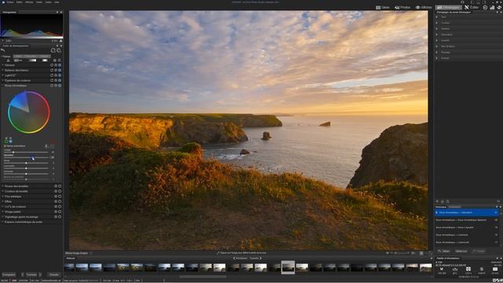Select the first filmstrip thumbnail

pyautogui.click(x=69, y=267)
